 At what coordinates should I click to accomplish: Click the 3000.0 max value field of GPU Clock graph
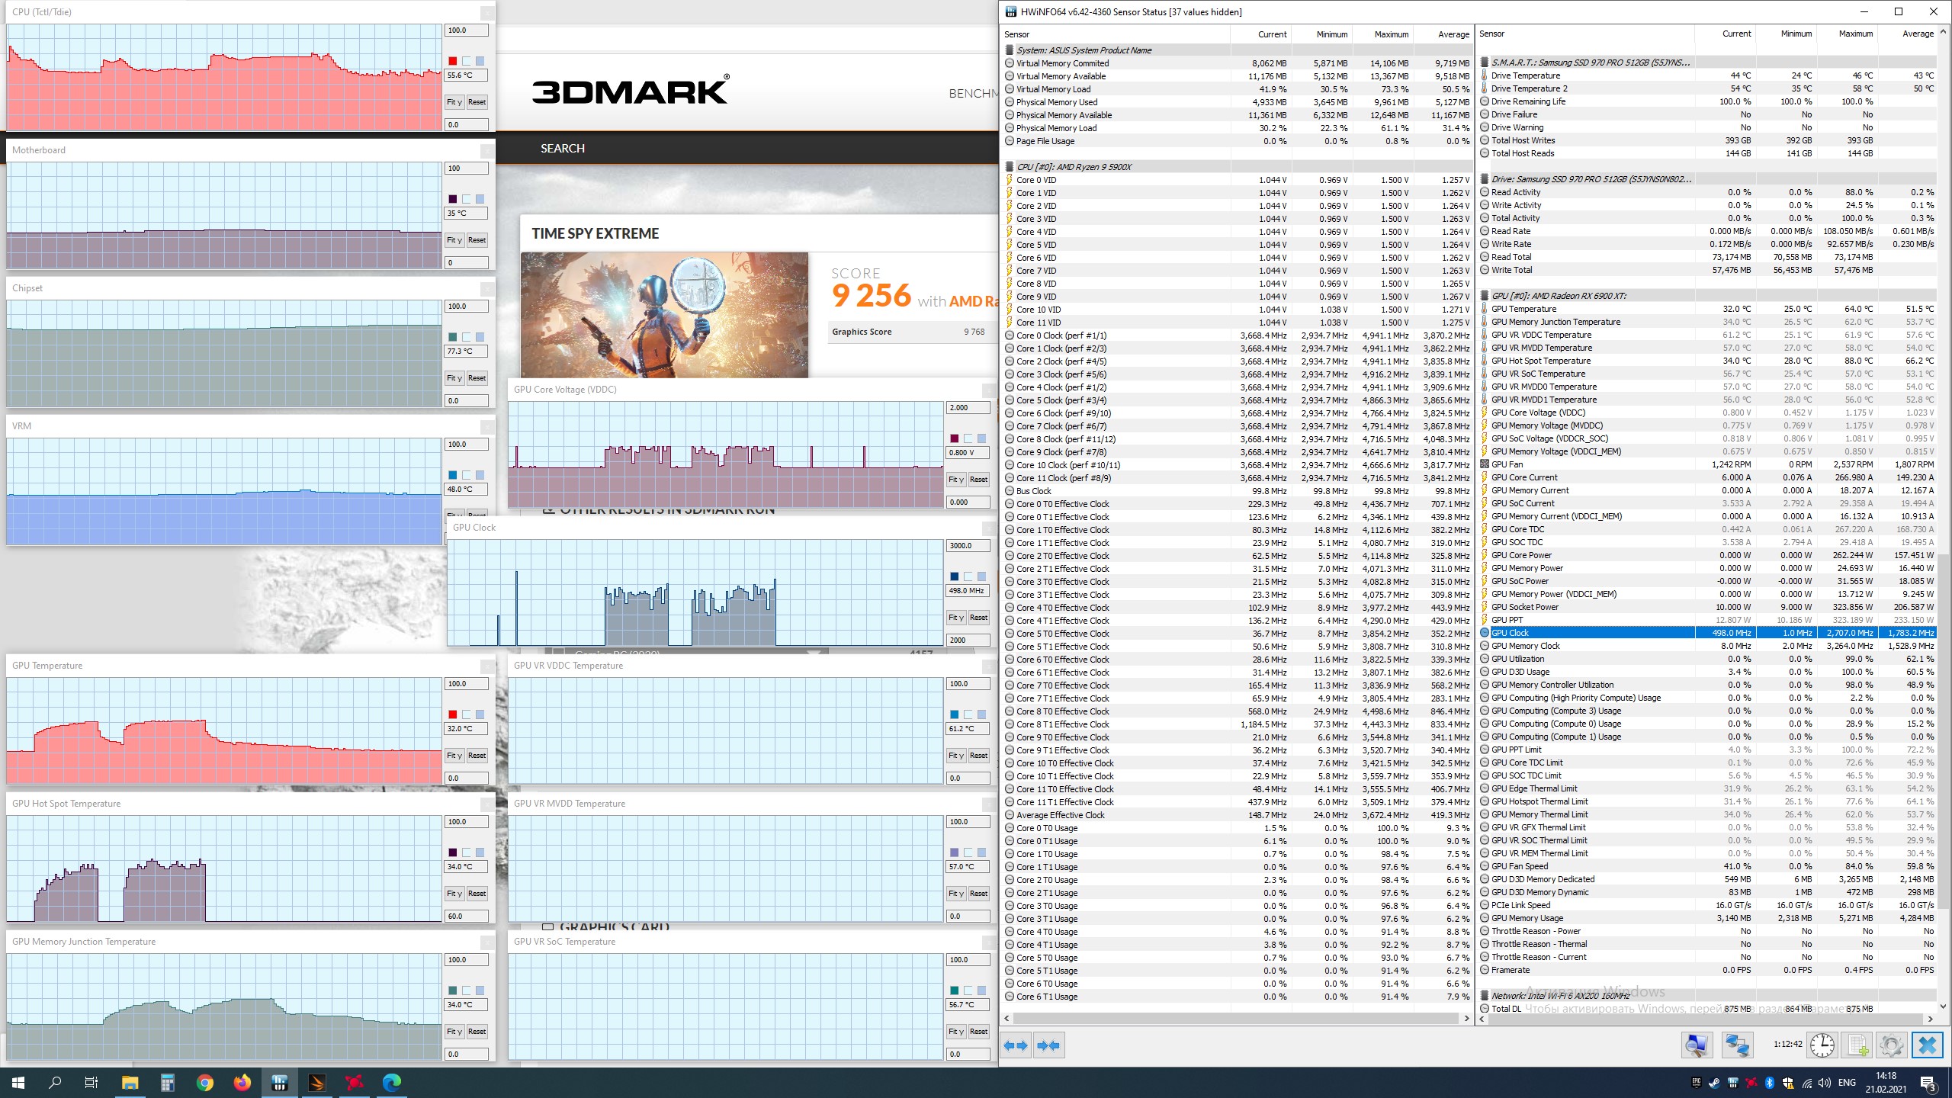tap(967, 546)
